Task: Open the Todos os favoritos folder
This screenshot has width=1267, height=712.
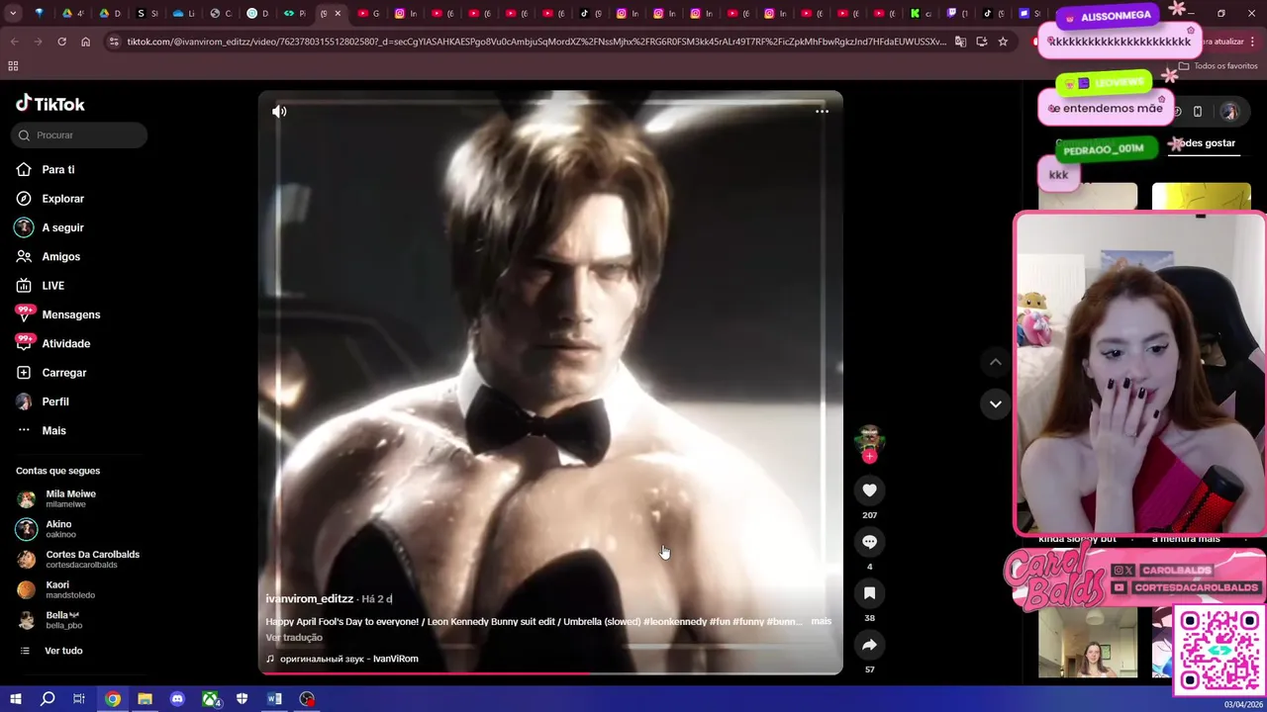Action: tap(1218, 65)
